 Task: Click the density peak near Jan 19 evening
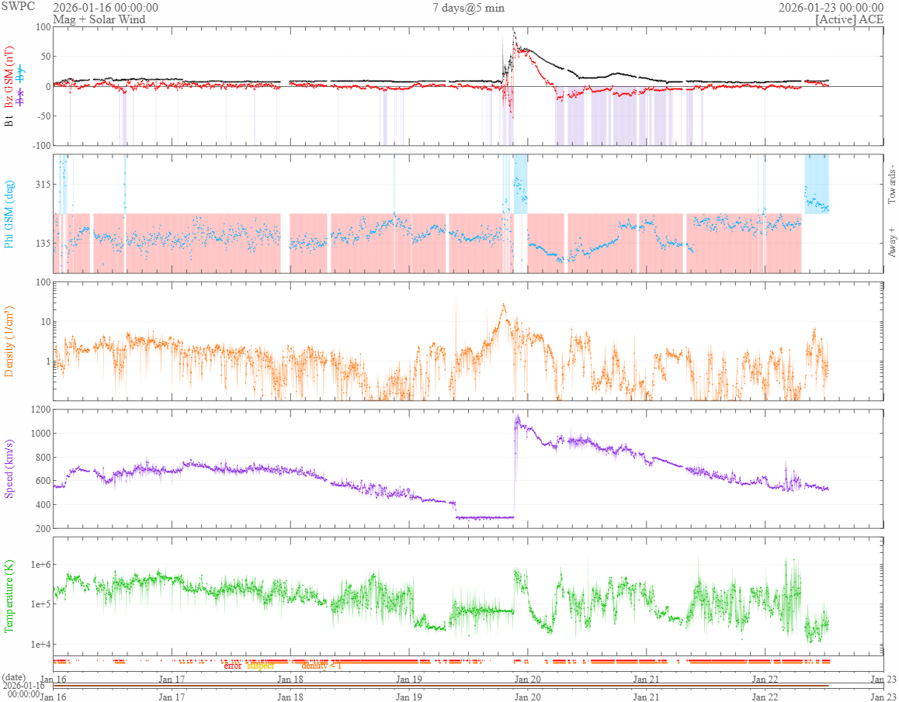tap(503, 306)
